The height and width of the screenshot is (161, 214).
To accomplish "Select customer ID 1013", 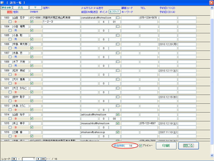I will (x=7, y=106).
